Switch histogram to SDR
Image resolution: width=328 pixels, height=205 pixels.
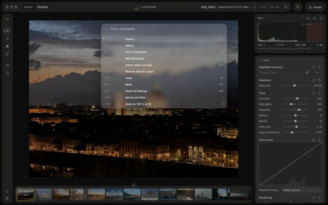coord(303,24)
